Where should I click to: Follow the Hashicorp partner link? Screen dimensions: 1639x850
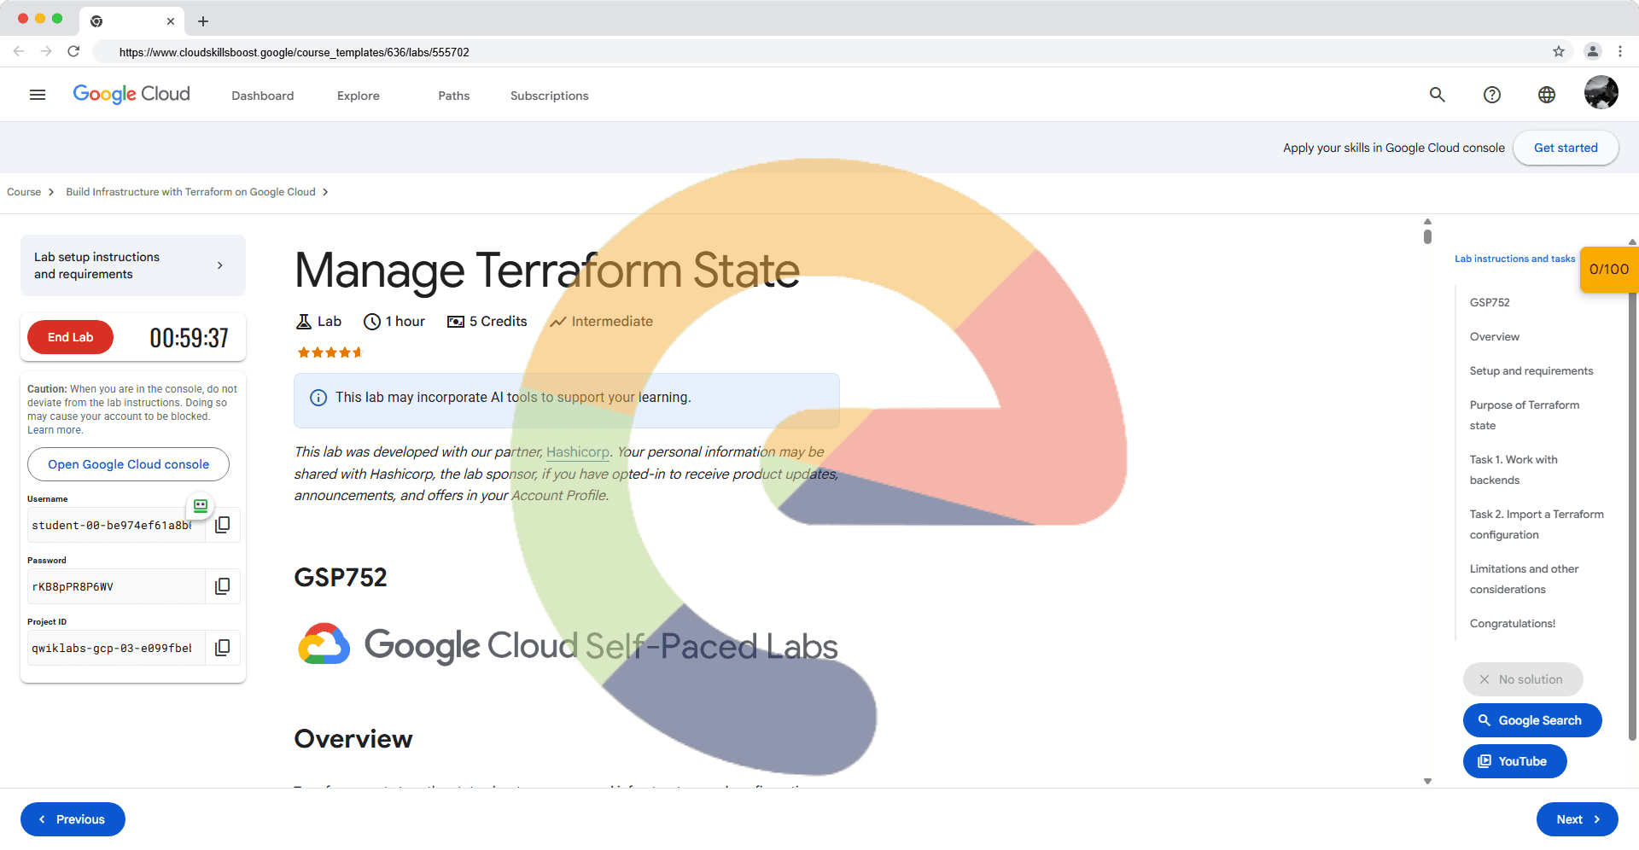pos(578,452)
